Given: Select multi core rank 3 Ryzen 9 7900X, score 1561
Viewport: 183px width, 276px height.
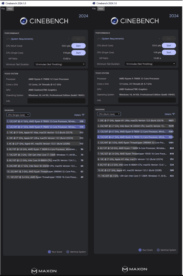Looking at the screenshot, I should coord(136,132).
